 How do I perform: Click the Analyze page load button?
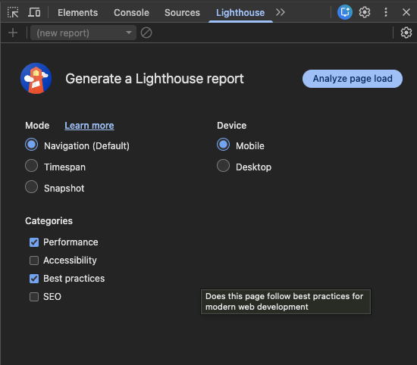pos(353,79)
